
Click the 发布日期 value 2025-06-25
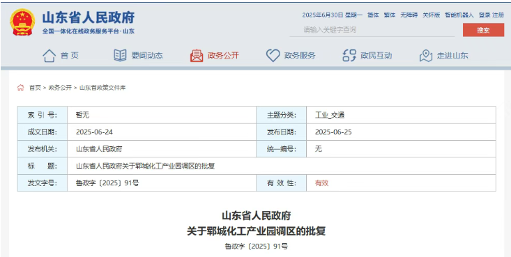click(x=333, y=132)
